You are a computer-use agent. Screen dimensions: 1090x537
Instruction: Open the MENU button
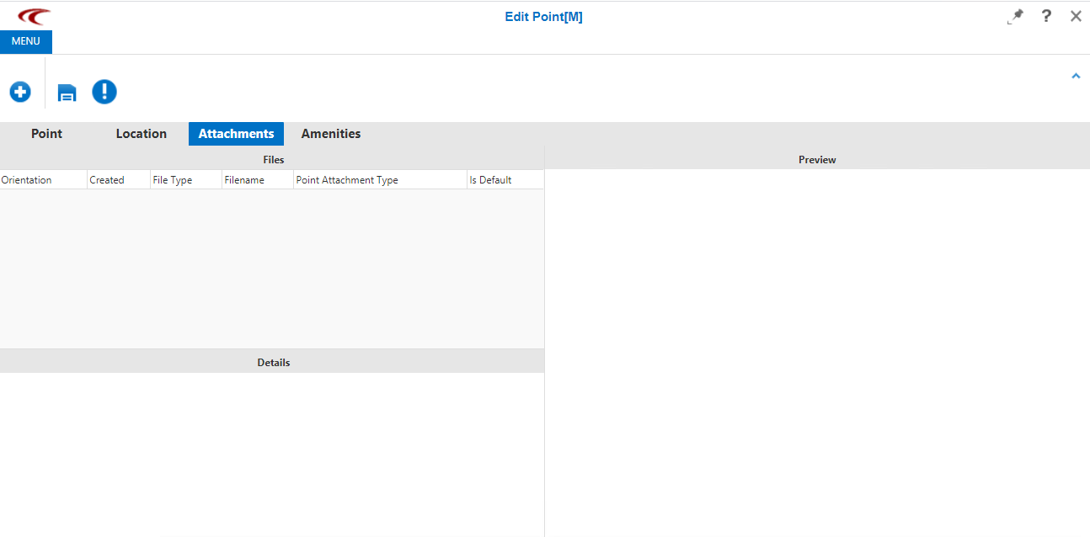click(26, 41)
